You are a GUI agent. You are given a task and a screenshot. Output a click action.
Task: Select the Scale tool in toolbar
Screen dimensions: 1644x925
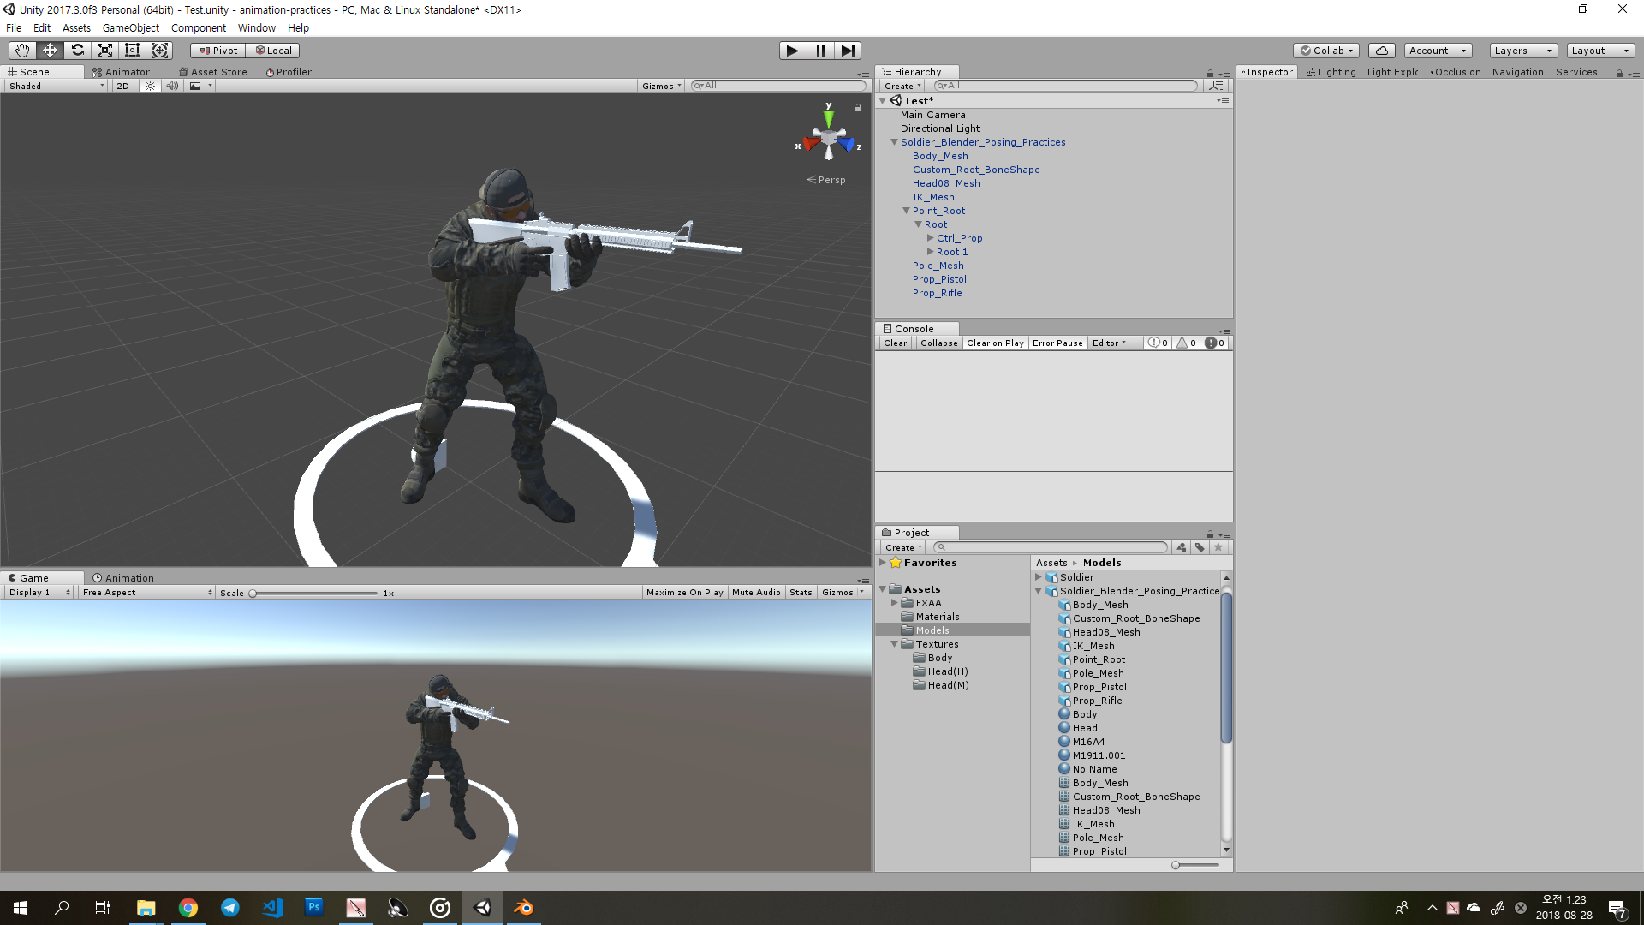tap(104, 51)
